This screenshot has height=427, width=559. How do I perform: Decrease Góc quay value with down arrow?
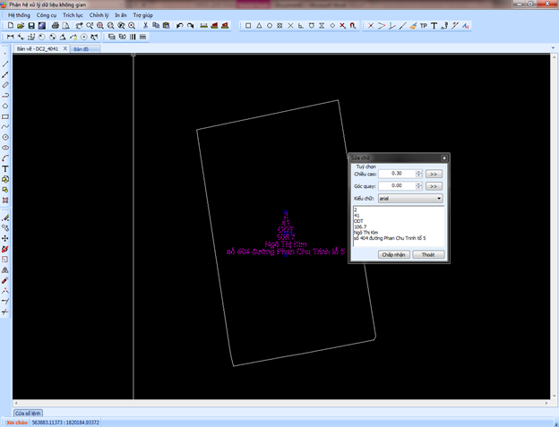click(418, 188)
